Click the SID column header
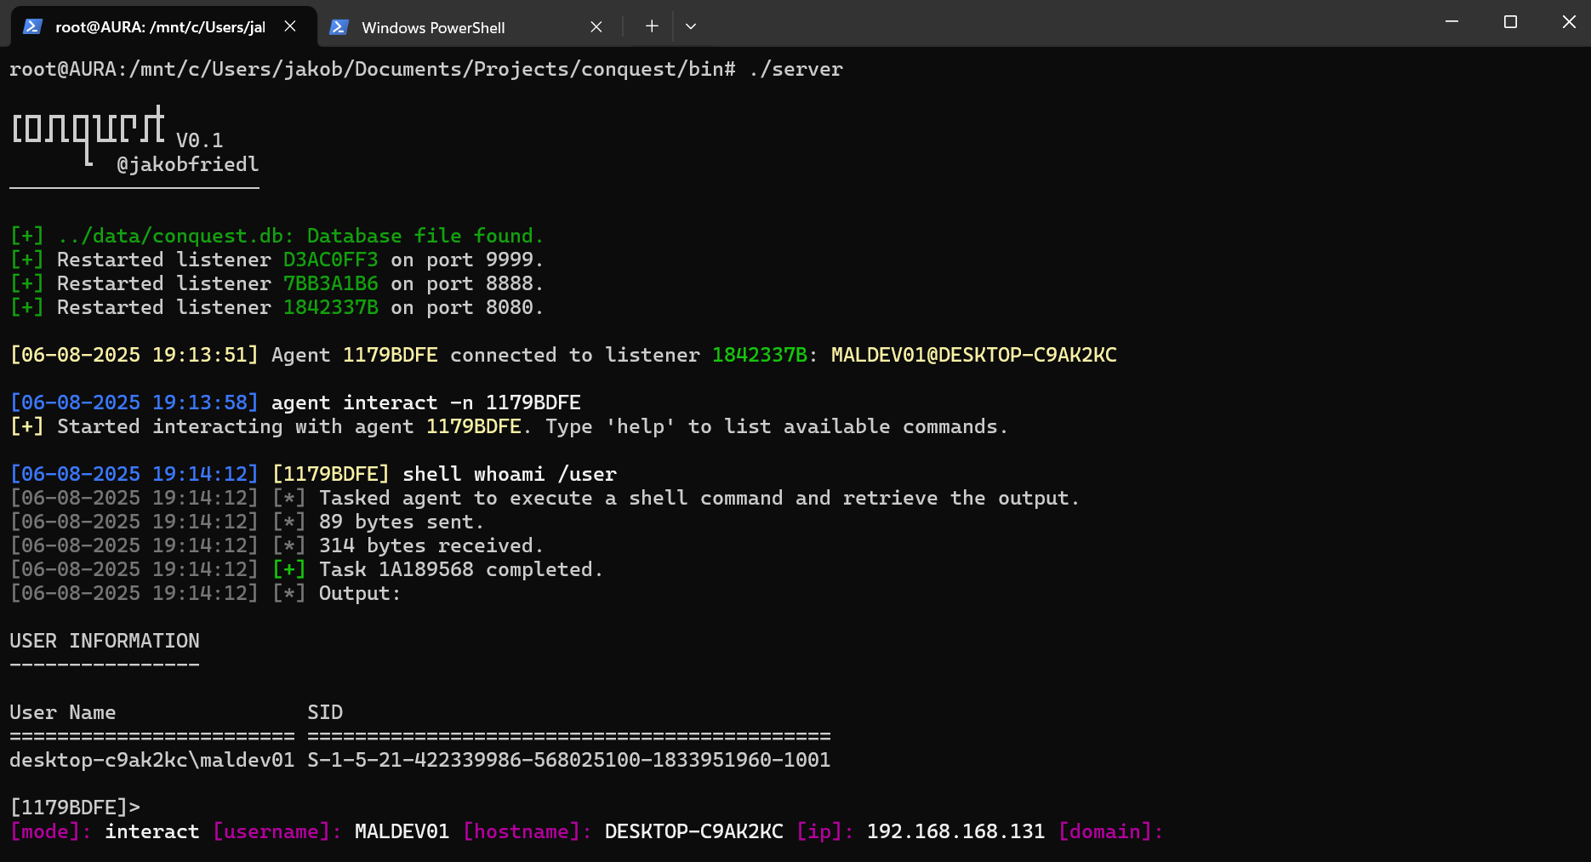 coord(325,712)
